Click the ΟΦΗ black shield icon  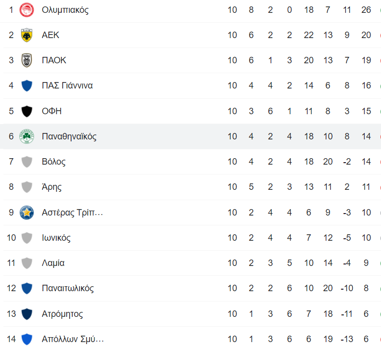click(27, 111)
